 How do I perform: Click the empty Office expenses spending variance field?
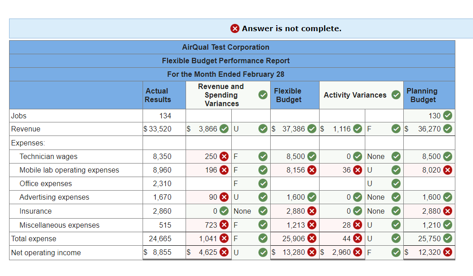[x=209, y=183]
